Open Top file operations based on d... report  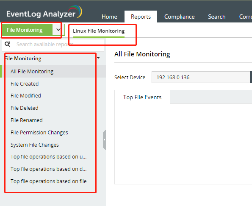(x=49, y=169)
